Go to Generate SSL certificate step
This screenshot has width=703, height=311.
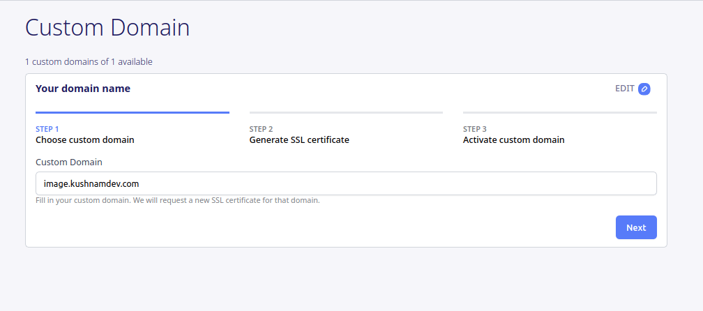pos(299,139)
